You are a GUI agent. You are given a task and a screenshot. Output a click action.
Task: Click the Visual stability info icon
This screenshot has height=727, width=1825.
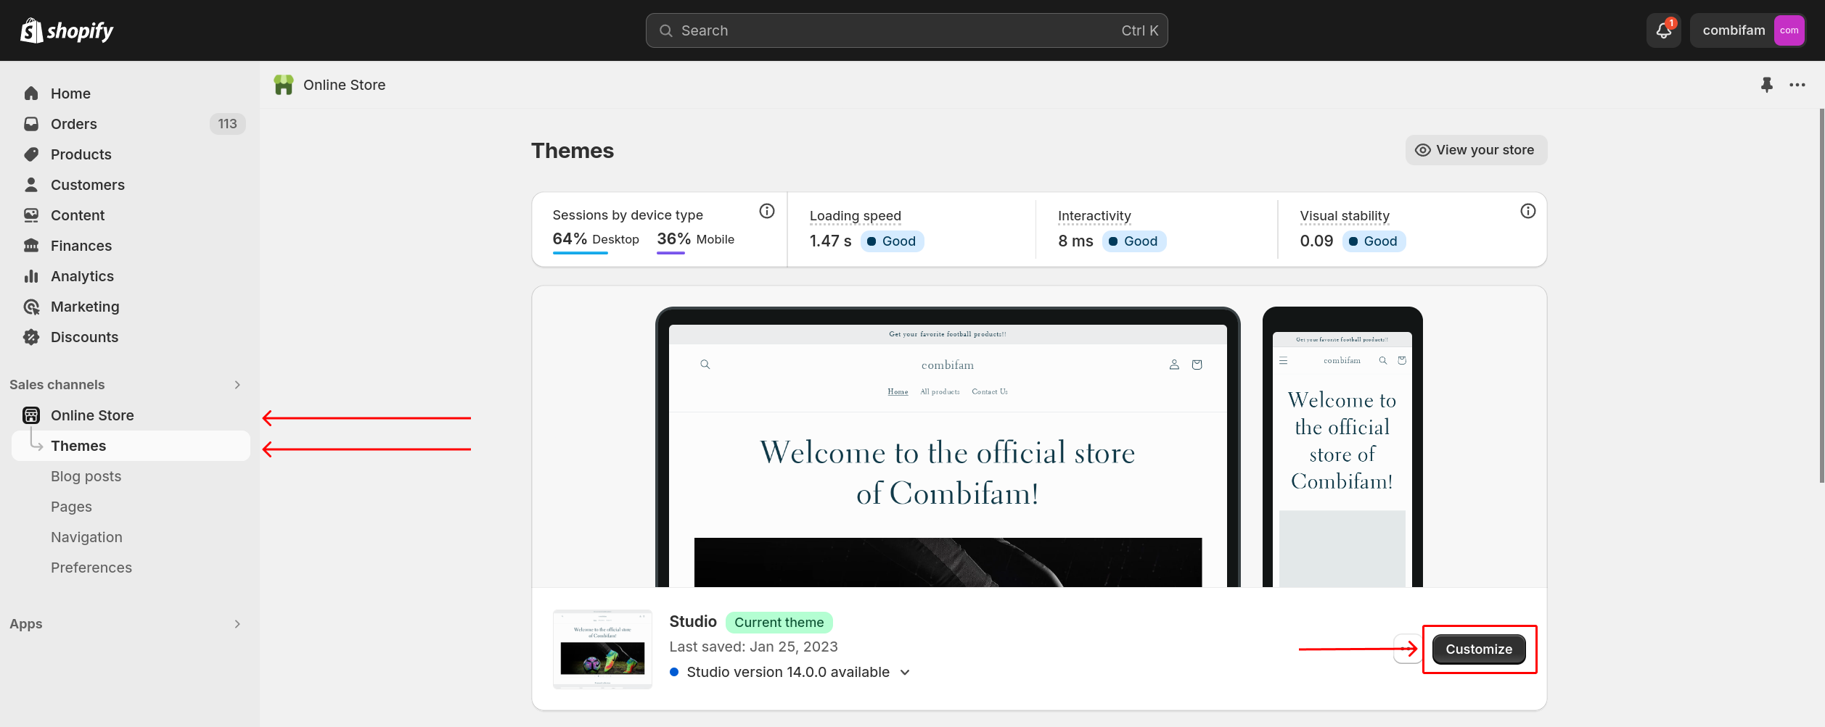tap(1527, 211)
